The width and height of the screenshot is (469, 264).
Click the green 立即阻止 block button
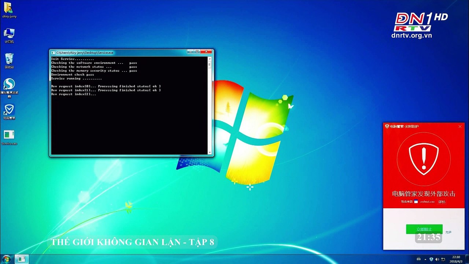[424, 229]
